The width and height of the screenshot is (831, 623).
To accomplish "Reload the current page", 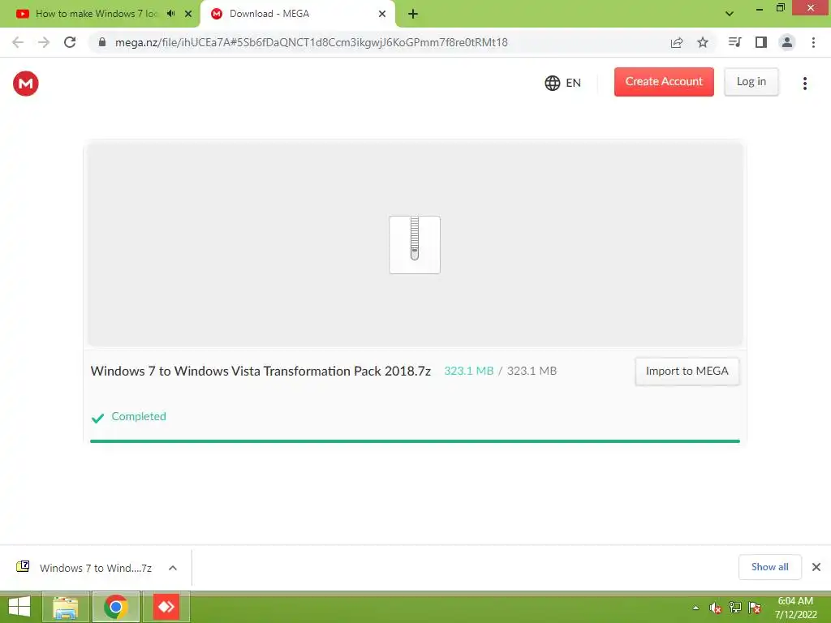I will point(70,42).
